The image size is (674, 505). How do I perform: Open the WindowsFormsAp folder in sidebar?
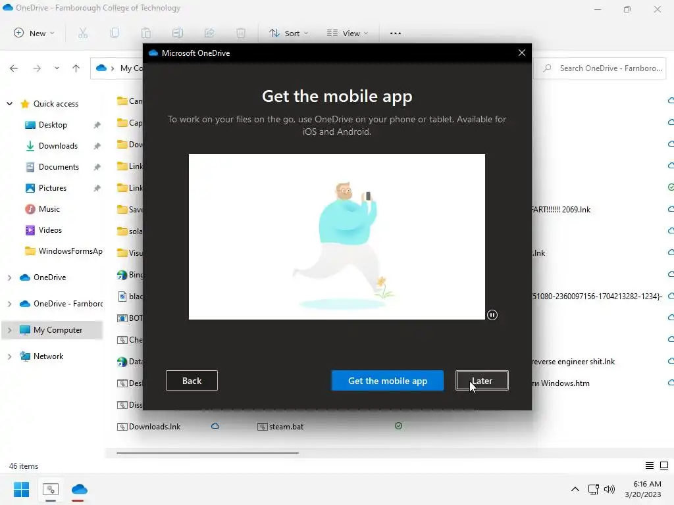[64, 251]
